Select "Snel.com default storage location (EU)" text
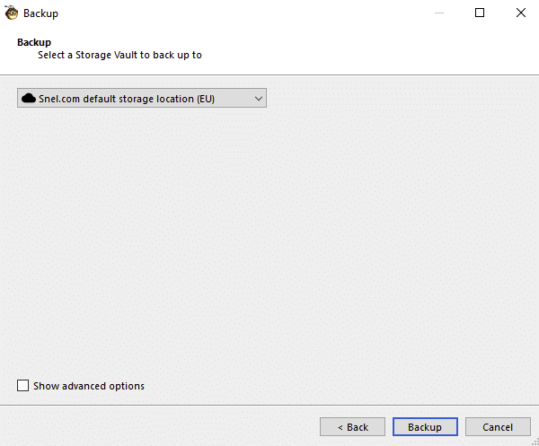This screenshot has height=446, width=539. tap(127, 99)
